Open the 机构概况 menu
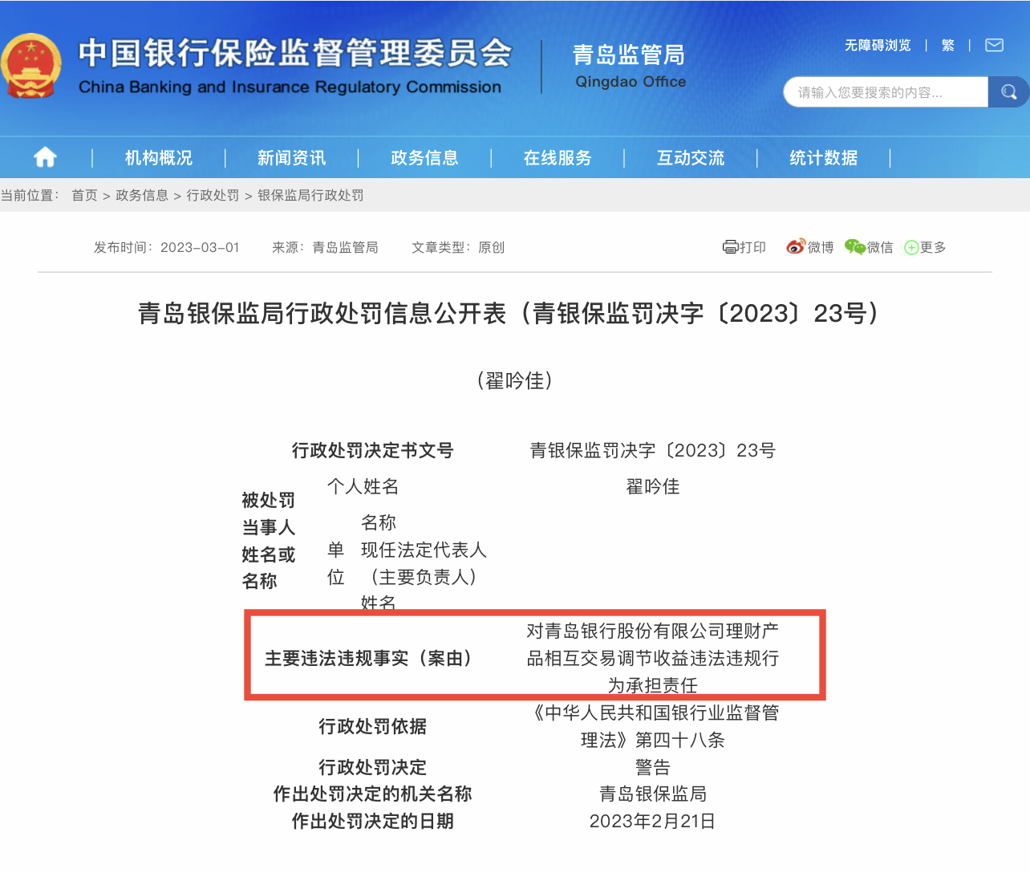Image resolution: width=1030 pixels, height=873 pixels. [x=159, y=158]
